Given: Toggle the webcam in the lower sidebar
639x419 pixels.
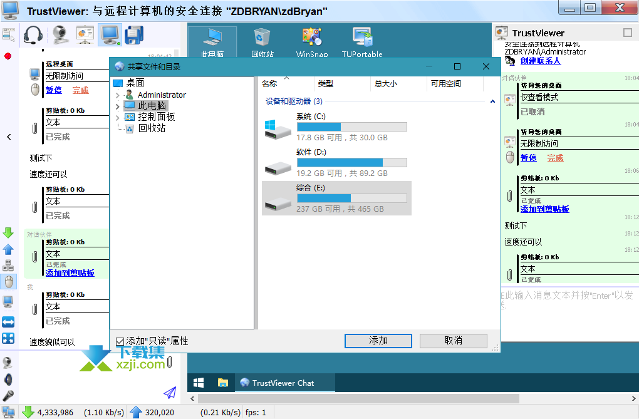Looking at the screenshot, I should (x=8, y=363).
